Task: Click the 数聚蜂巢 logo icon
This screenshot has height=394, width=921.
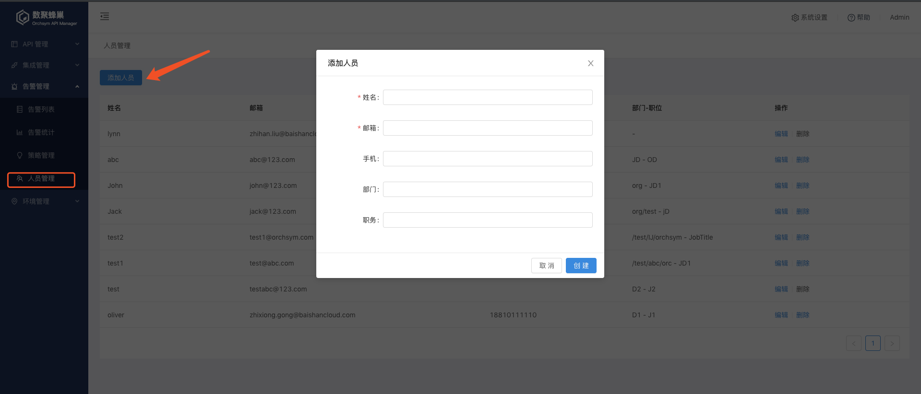Action: tap(23, 18)
